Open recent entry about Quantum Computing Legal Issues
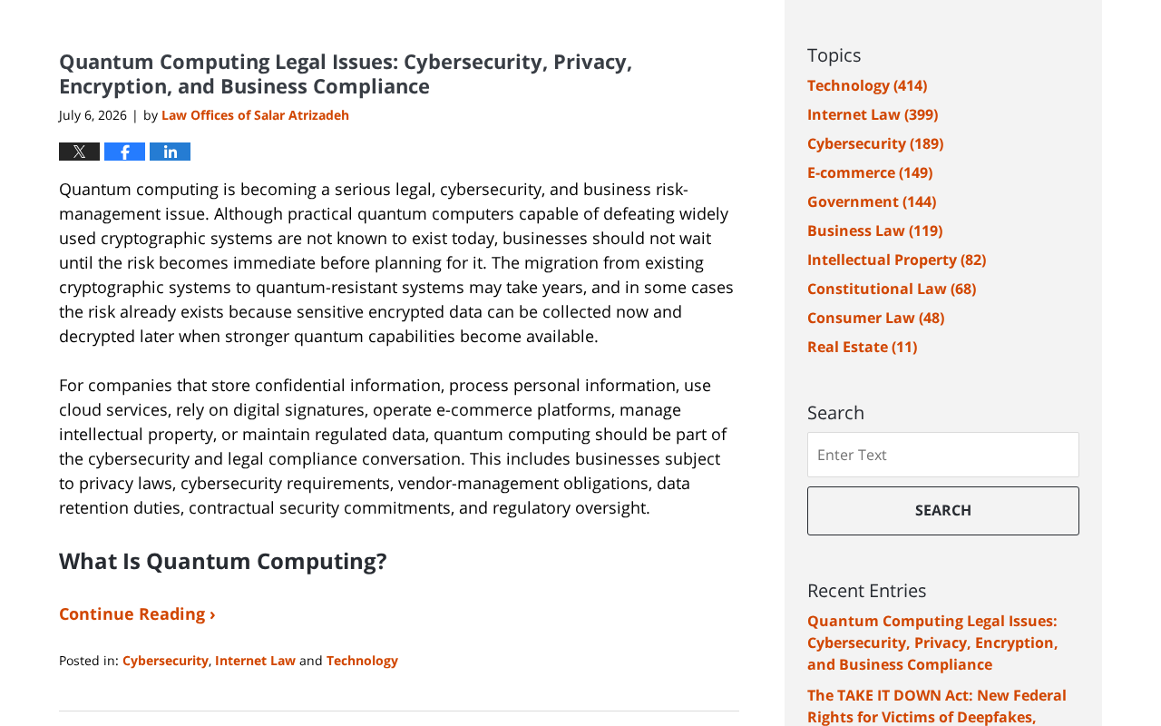The height and width of the screenshot is (726, 1161). (x=932, y=643)
